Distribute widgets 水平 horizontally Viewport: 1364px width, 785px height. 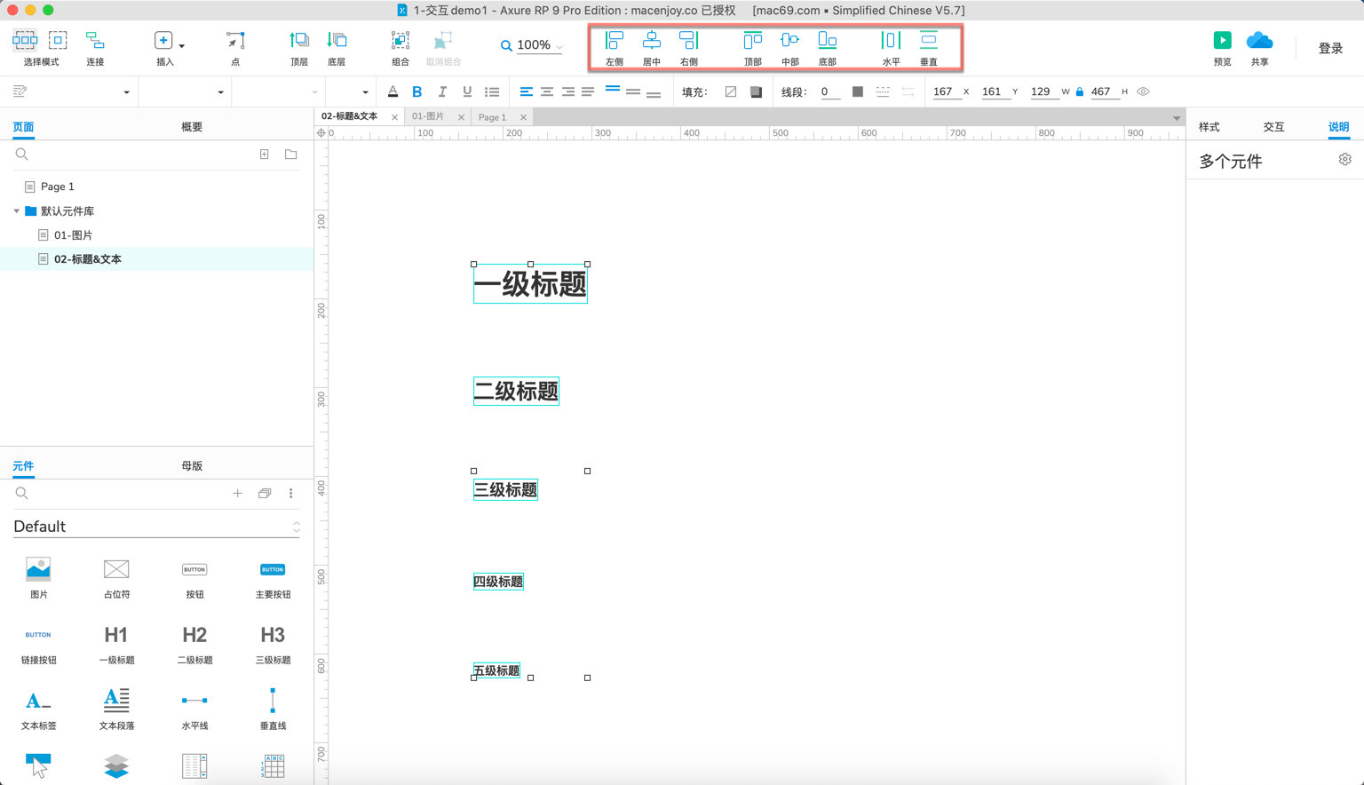892,48
